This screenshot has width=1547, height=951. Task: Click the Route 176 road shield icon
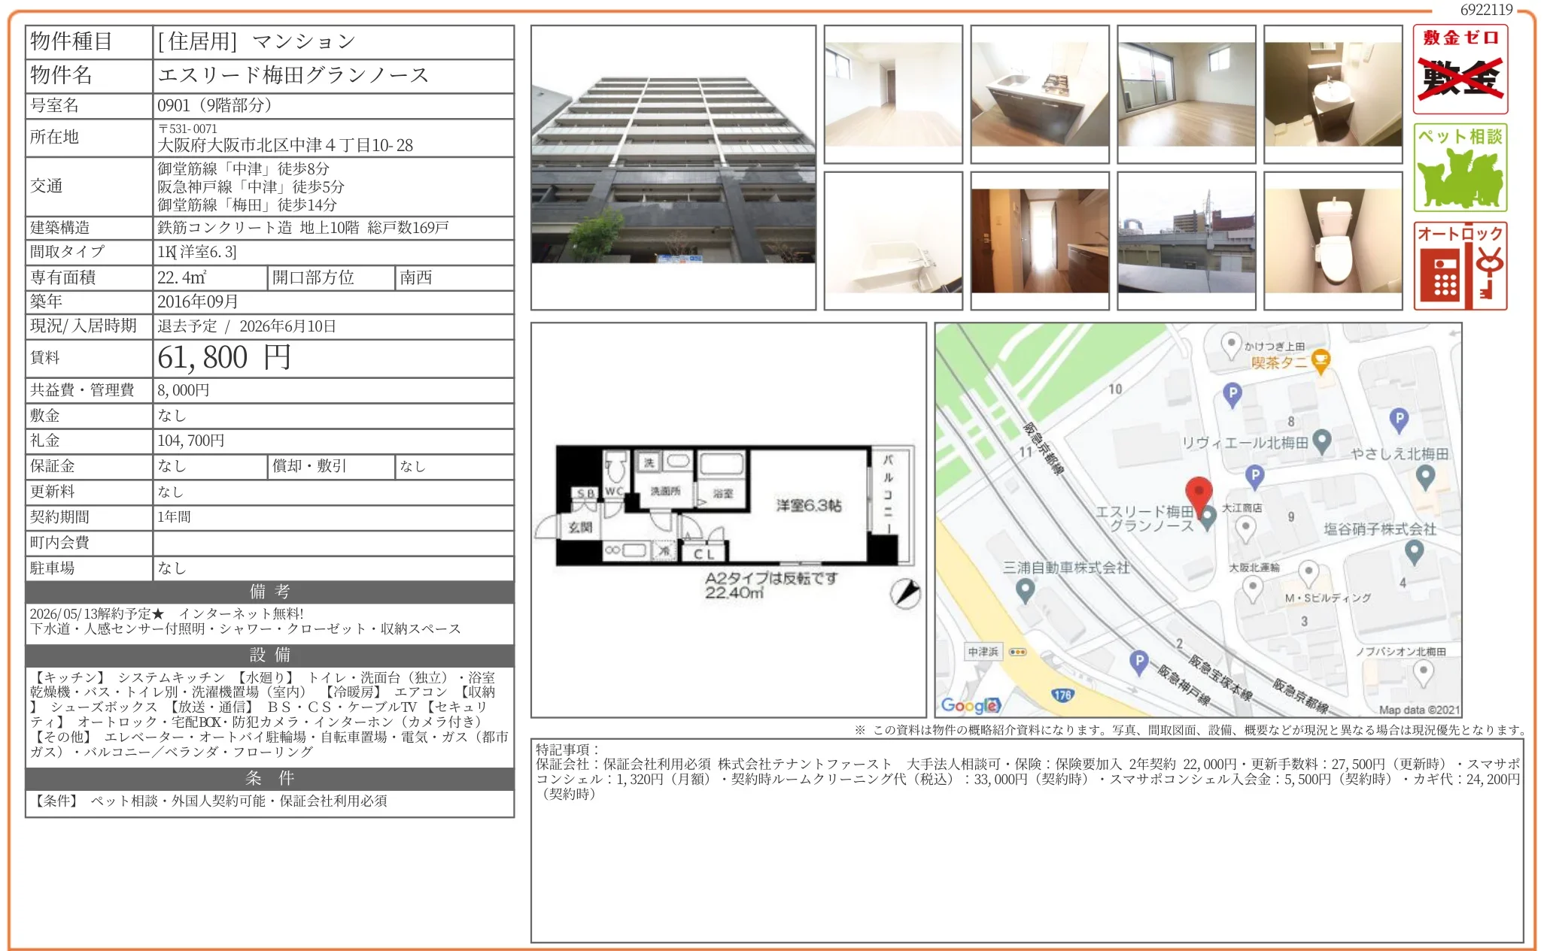click(1062, 695)
